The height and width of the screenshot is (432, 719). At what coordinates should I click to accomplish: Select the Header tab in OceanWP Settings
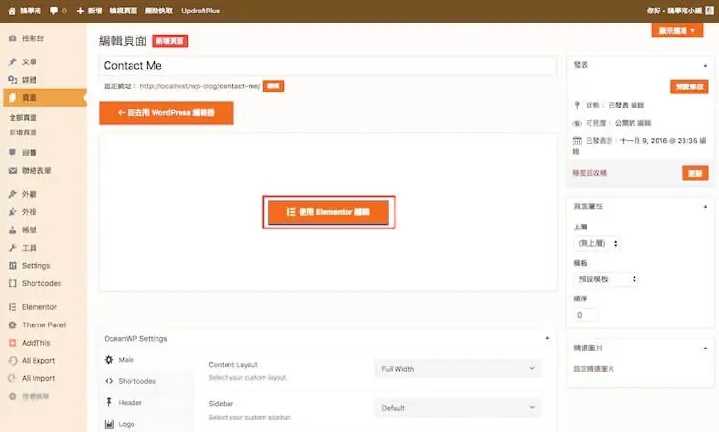[123, 402]
